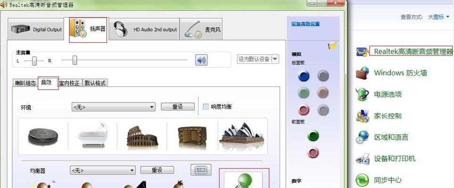
Task: Click the Windows Firewall brick wall icon
Action: 362,73
